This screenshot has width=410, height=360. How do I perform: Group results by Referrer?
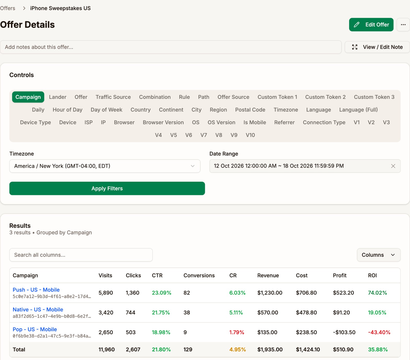284,122
